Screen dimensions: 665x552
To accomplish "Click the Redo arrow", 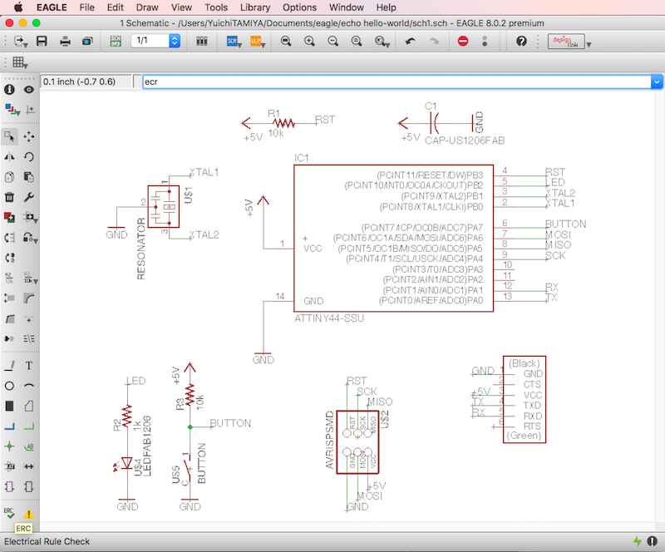I will (x=434, y=42).
